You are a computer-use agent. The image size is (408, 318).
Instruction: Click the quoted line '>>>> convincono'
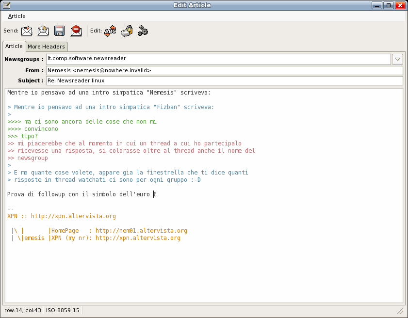point(33,129)
